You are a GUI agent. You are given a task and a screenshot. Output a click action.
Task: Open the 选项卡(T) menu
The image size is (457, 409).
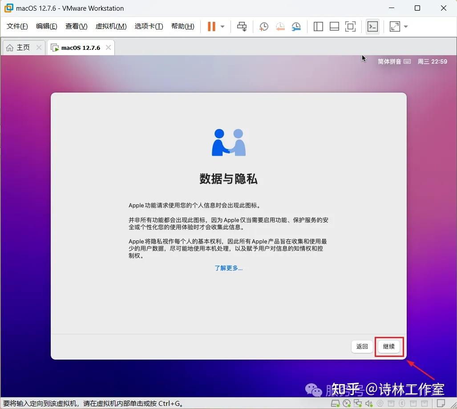(149, 26)
